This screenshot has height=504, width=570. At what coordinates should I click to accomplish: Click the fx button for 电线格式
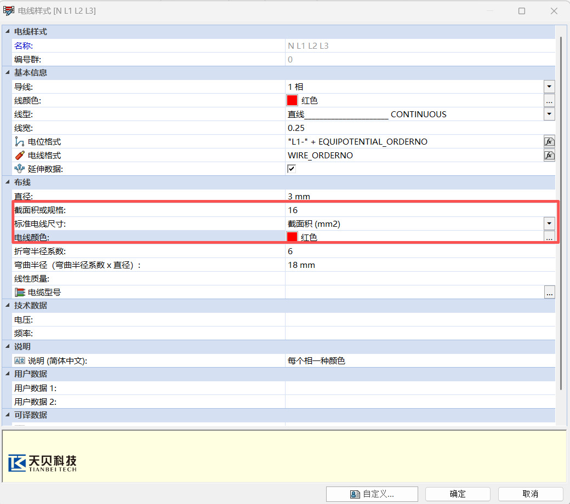coord(549,155)
